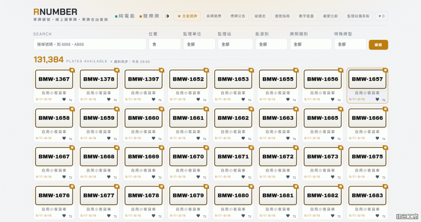The height and width of the screenshot is (222, 421).
Task: Click compare arrows on BMW-1662 card
Action: pos(250,139)
